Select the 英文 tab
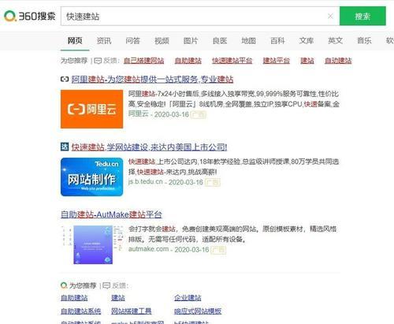Screen dimensions: 394x324 tap(335, 41)
